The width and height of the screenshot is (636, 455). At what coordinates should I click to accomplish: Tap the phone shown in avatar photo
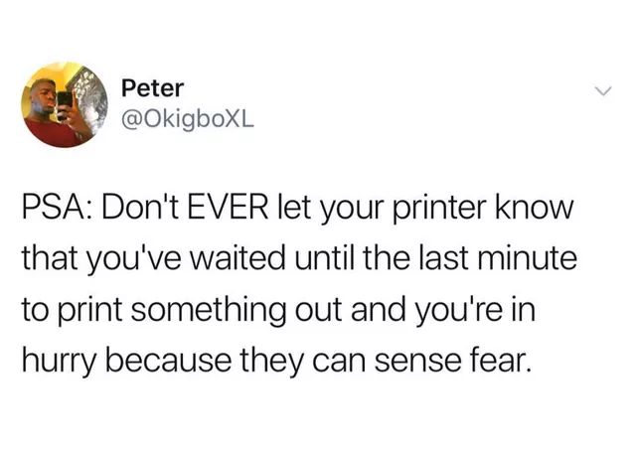64,102
